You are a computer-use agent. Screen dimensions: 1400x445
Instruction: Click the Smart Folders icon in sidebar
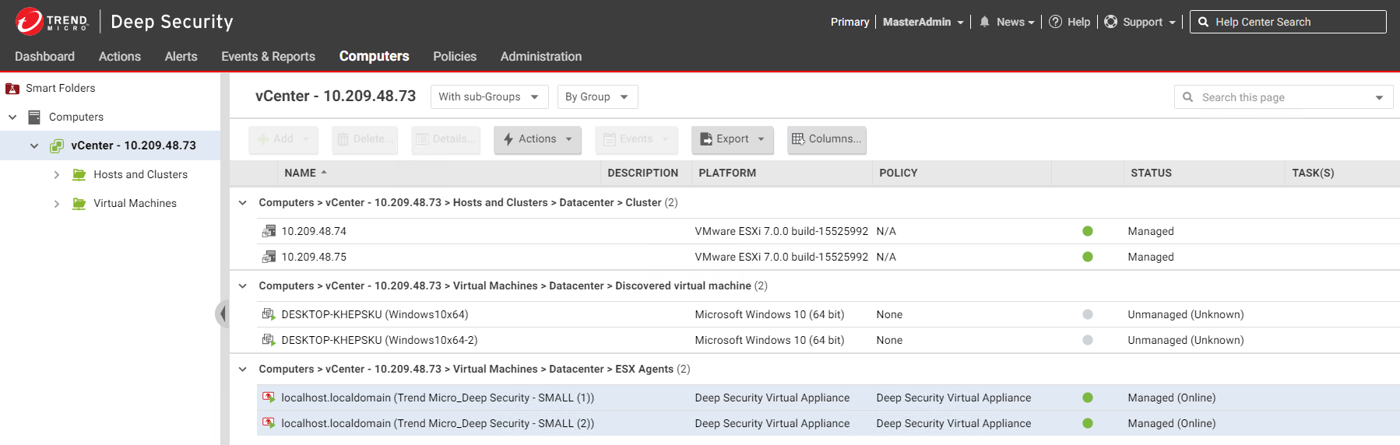12,89
